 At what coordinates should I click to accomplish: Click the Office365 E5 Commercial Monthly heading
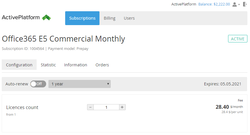[x=63, y=39]
